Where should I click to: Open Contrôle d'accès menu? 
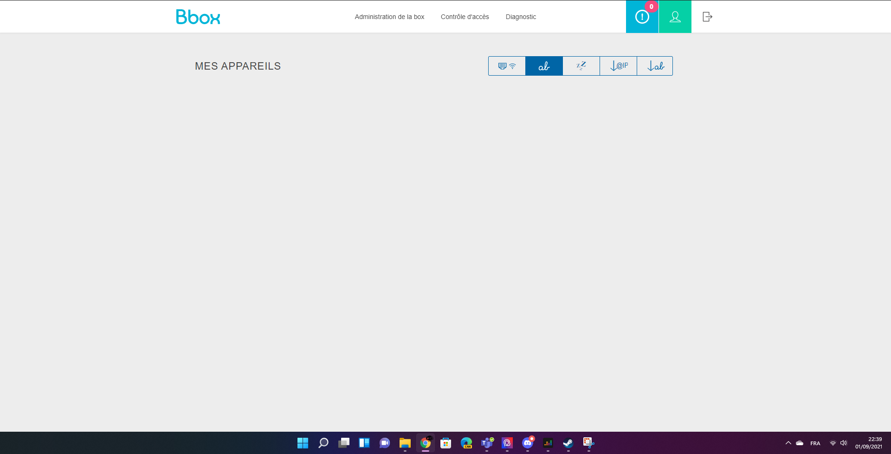[465, 17]
